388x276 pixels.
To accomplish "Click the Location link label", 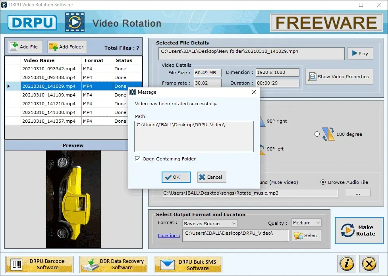I will pos(168,235).
